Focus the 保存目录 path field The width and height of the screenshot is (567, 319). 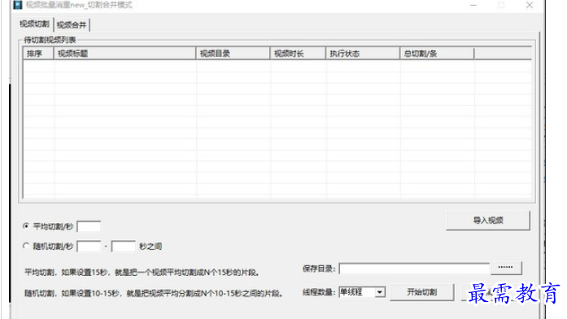pyautogui.click(x=414, y=269)
